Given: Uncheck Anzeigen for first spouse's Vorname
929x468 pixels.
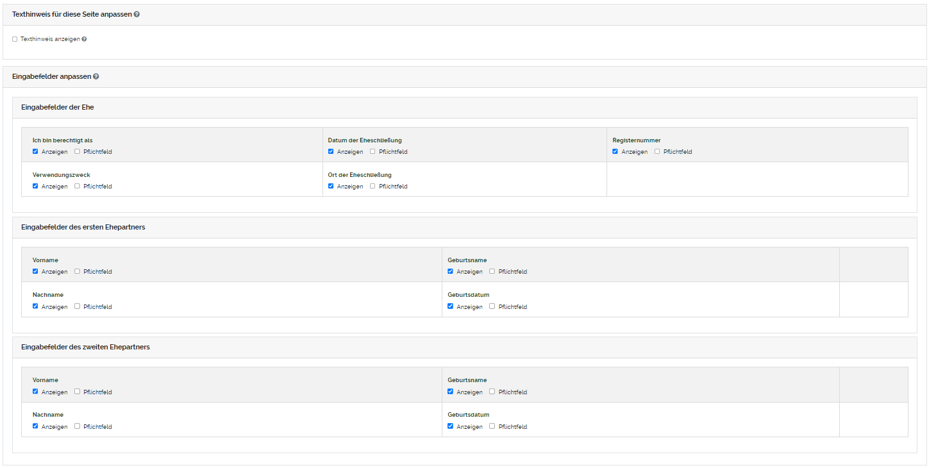Looking at the screenshot, I should point(35,271).
